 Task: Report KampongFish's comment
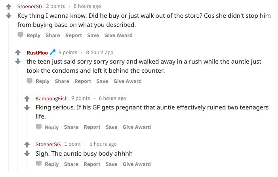coord(92,127)
